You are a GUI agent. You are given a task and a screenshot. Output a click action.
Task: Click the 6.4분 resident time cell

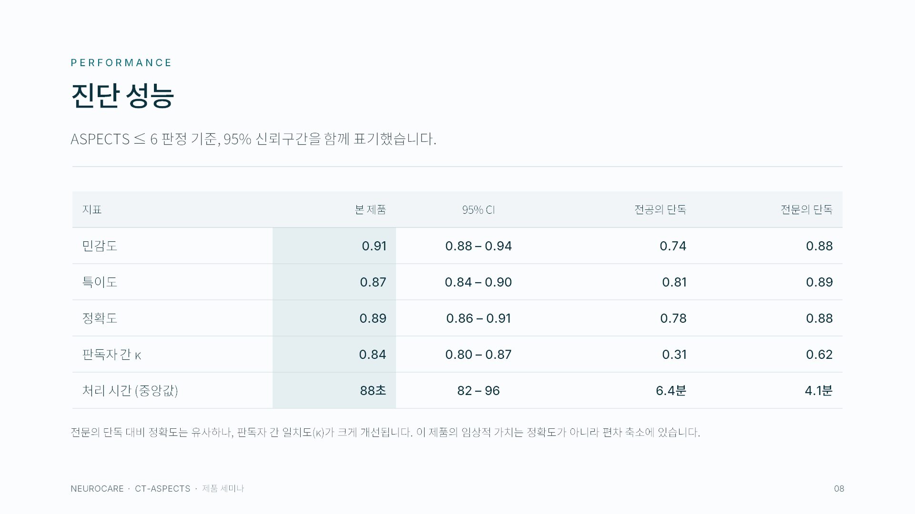671,391
